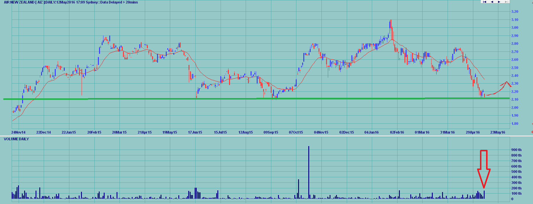Select the 31Mar16 date label

[447, 132]
